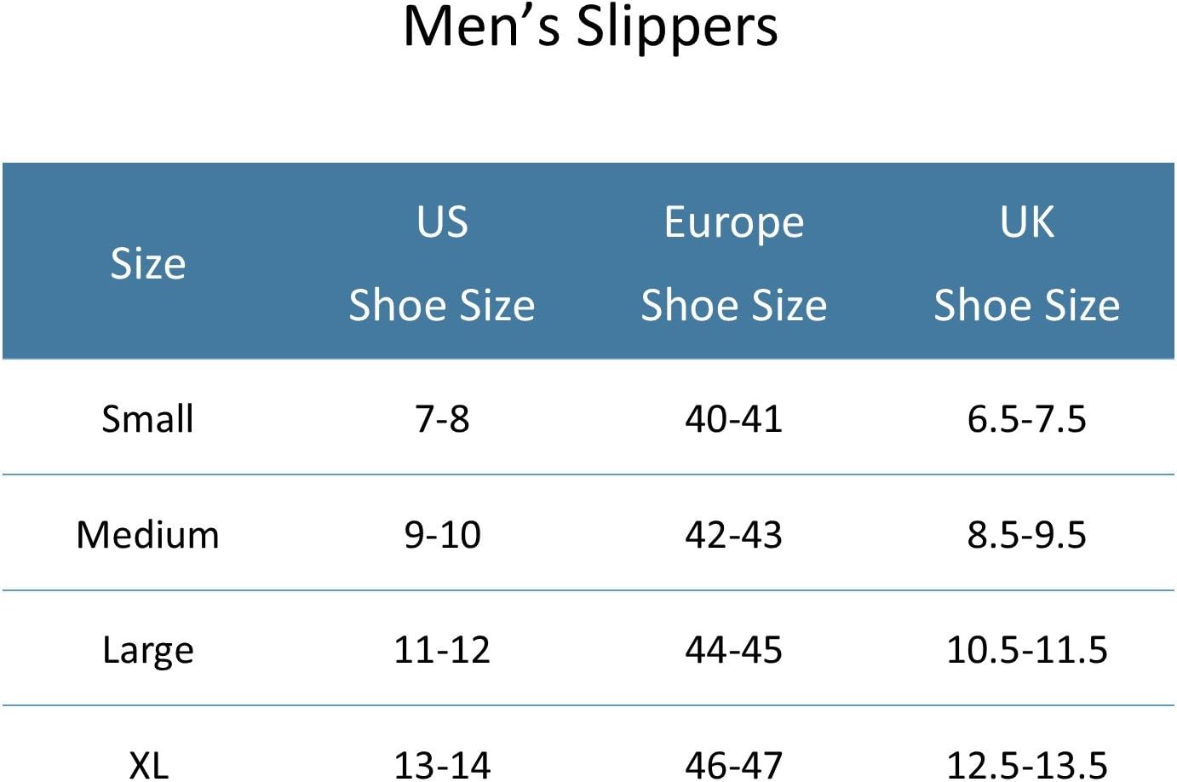
Task: Select the Large size row label
Action: (148, 651)
